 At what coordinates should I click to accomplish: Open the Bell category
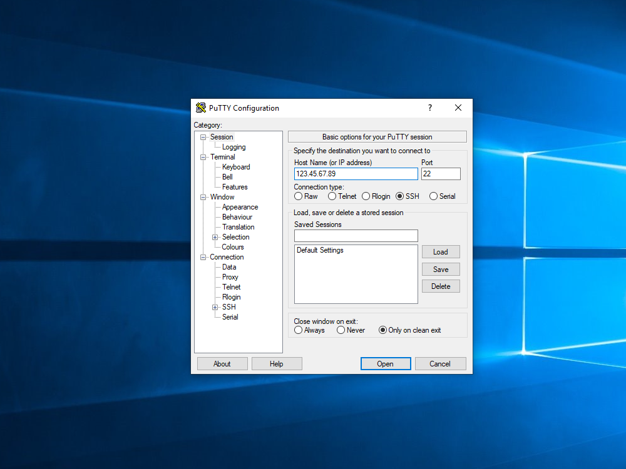tap(227, 177)
